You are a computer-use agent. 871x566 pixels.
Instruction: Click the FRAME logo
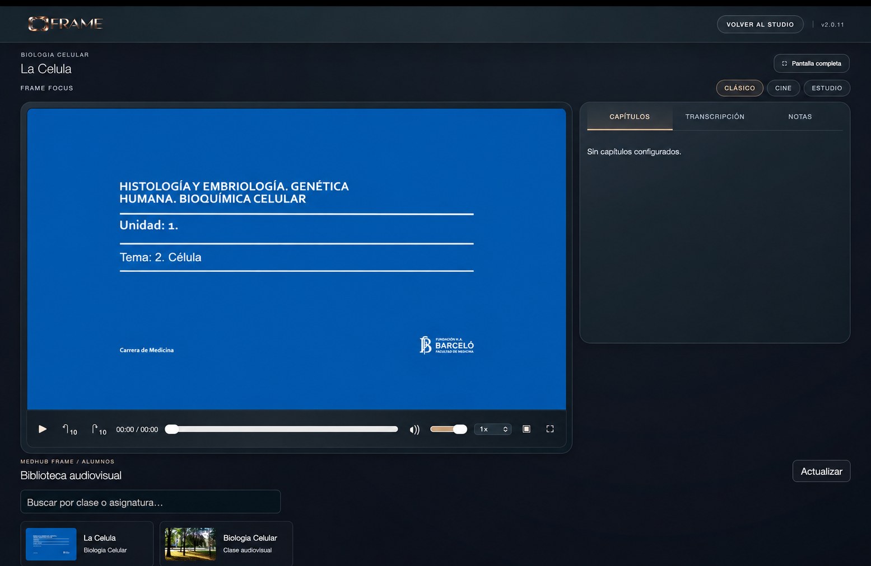[x=66, y=23]
